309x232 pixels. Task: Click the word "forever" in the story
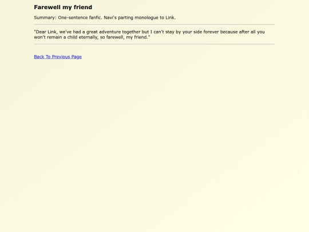[211, 32]
